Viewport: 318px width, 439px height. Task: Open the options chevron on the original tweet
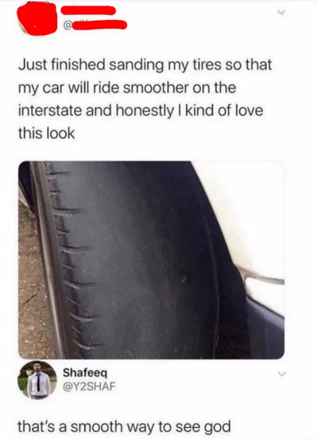click(x=281, y=12)
